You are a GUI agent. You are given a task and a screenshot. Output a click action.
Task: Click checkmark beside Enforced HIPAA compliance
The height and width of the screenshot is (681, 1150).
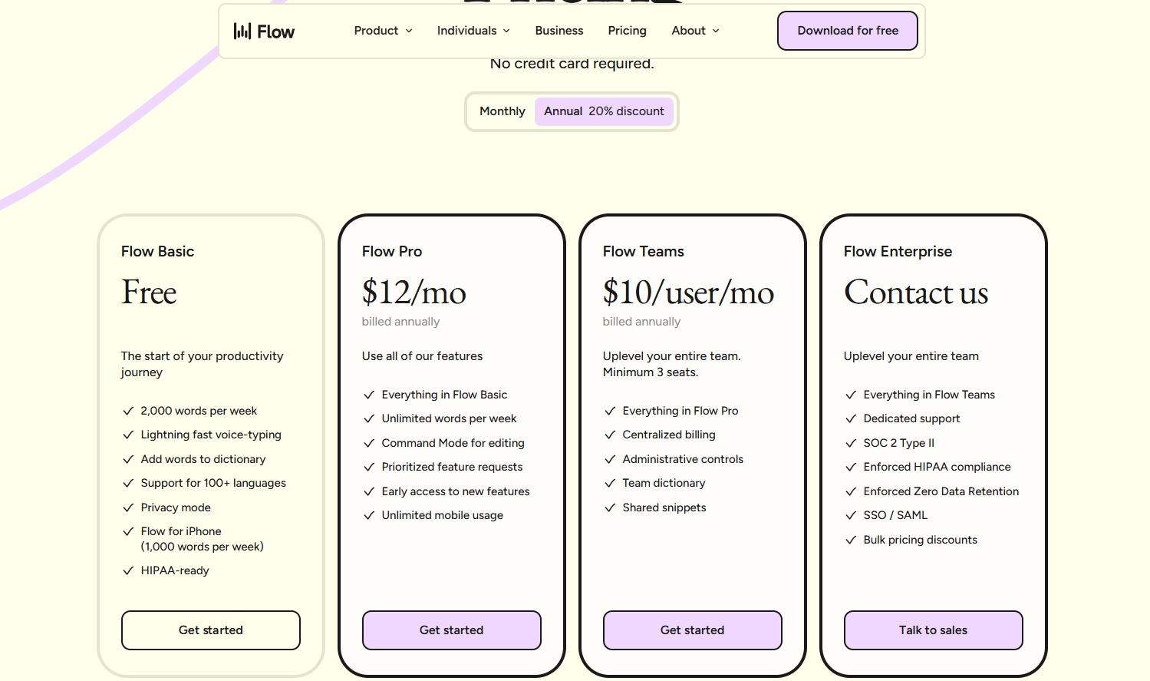coord(851,468)
